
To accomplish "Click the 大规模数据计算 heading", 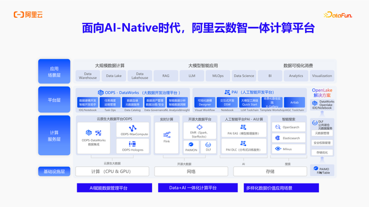I will (x=110, y=66).
